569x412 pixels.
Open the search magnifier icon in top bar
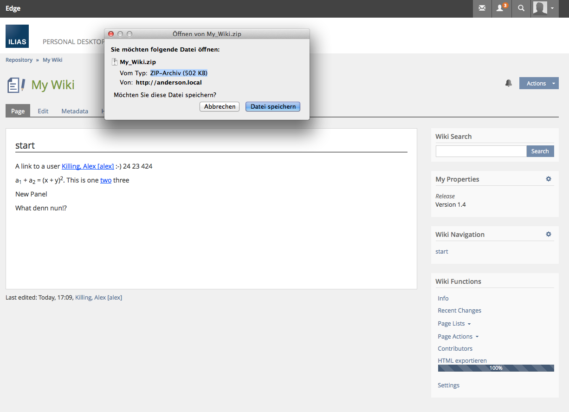(521, 8)
